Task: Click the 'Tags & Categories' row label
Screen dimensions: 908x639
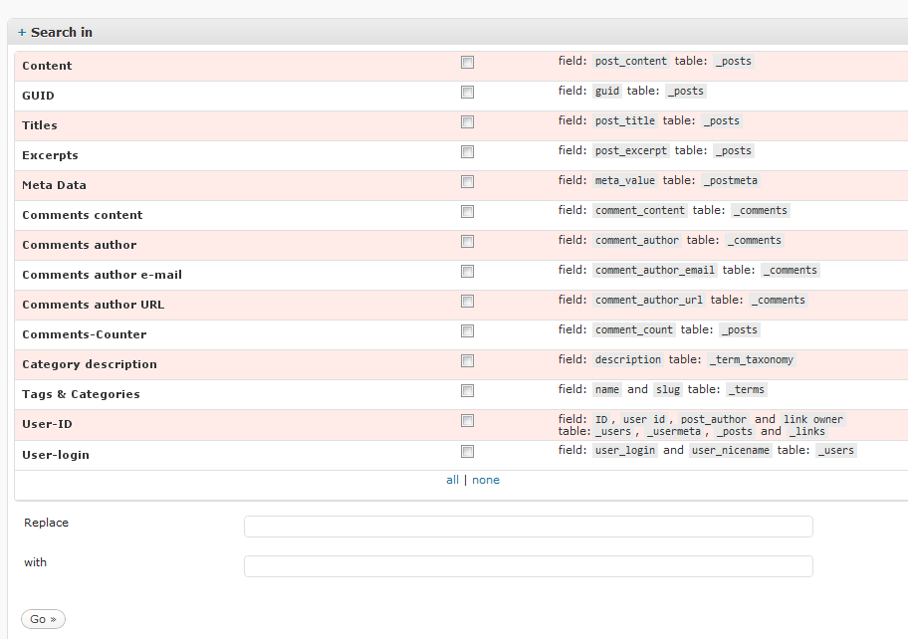Action: (81, 394)
